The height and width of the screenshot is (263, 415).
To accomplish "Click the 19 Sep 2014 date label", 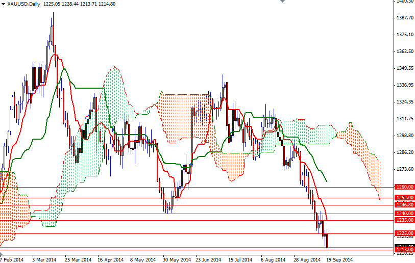I will [x=340, y=259].
